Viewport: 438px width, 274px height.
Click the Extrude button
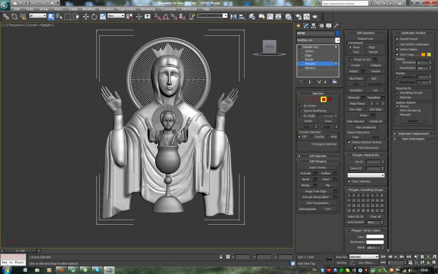[306, 173]
